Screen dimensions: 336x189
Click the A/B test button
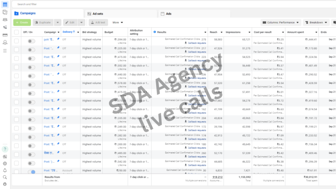98,23
